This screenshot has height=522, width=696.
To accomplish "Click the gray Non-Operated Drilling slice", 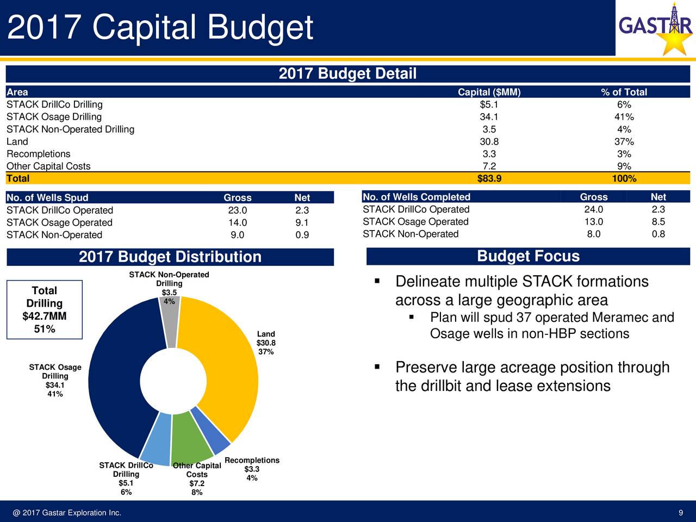I will tap(170, 322).
